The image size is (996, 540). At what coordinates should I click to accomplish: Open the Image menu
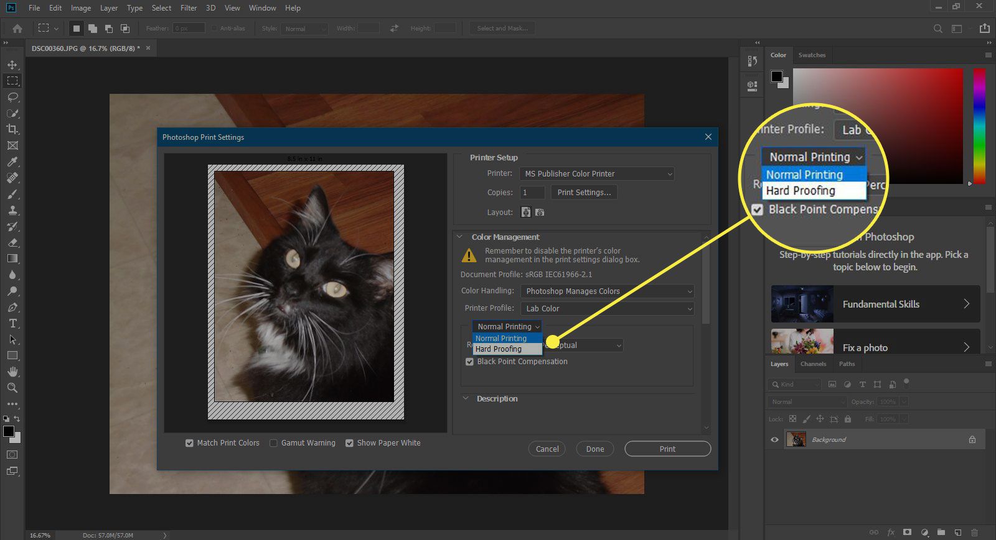81,8
